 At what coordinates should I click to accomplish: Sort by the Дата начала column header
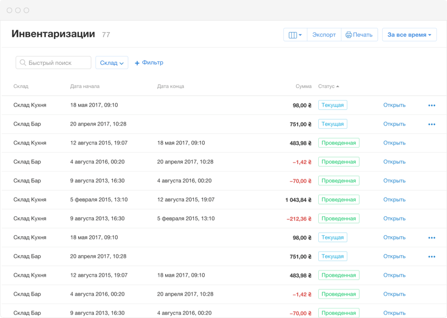[84, 86]
